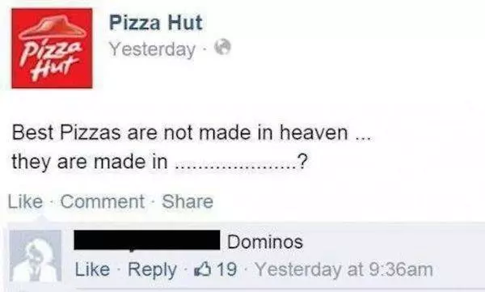The image size is (485, 292).
Task: Click the post's "Yesterday" timestamp
Action: point(152,49)
